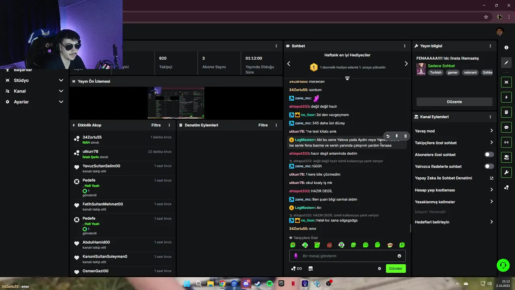Image resolution: width=515 pixels, height=290 pixels.
Task: Click the purple microphone icon in chat input
Action: click(296, 256)
